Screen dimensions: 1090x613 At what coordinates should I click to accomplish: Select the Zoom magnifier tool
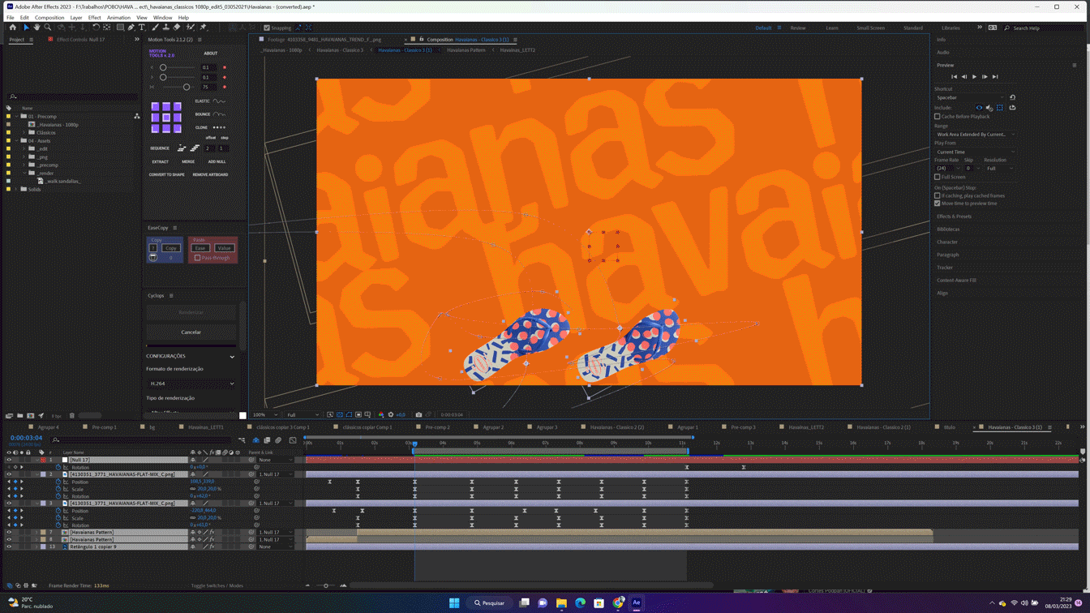point(48,28)
